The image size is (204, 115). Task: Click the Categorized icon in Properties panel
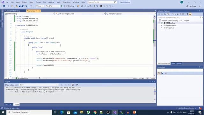coord(159,73)
